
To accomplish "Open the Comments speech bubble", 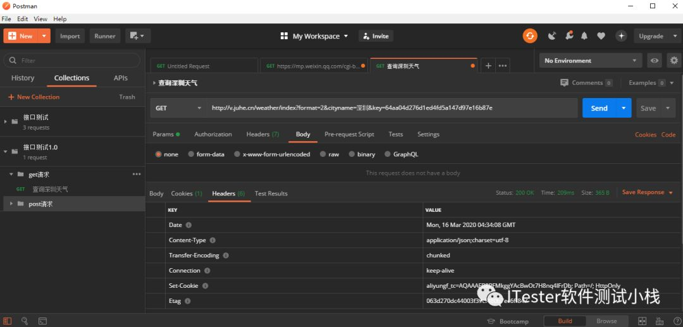I will tap(565, 83).
